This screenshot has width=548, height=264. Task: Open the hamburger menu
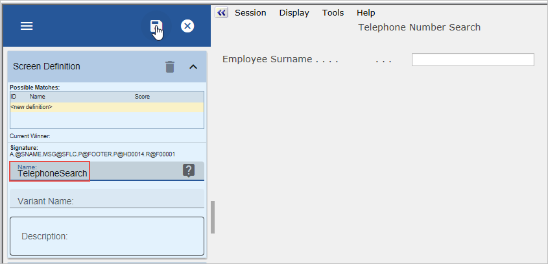[27, 26]
